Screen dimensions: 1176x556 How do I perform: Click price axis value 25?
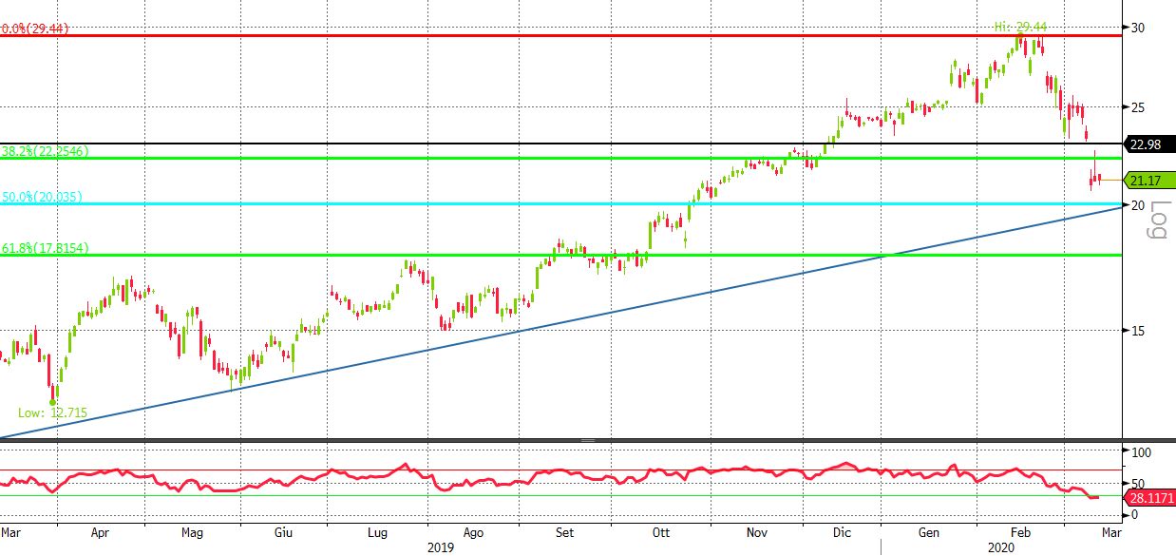(x=1136, y=106)
